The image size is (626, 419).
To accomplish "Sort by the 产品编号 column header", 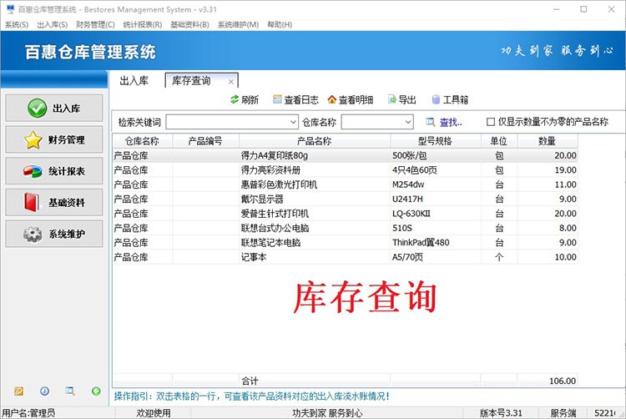I will coord(205,141).
